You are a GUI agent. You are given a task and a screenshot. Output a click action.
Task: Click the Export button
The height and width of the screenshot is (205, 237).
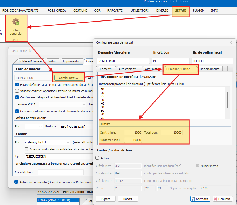coord(105,199)
